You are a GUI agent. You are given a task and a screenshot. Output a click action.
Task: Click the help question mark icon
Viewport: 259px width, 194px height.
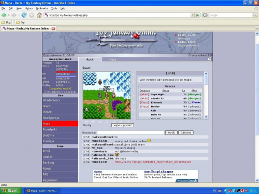click(210, 59)
